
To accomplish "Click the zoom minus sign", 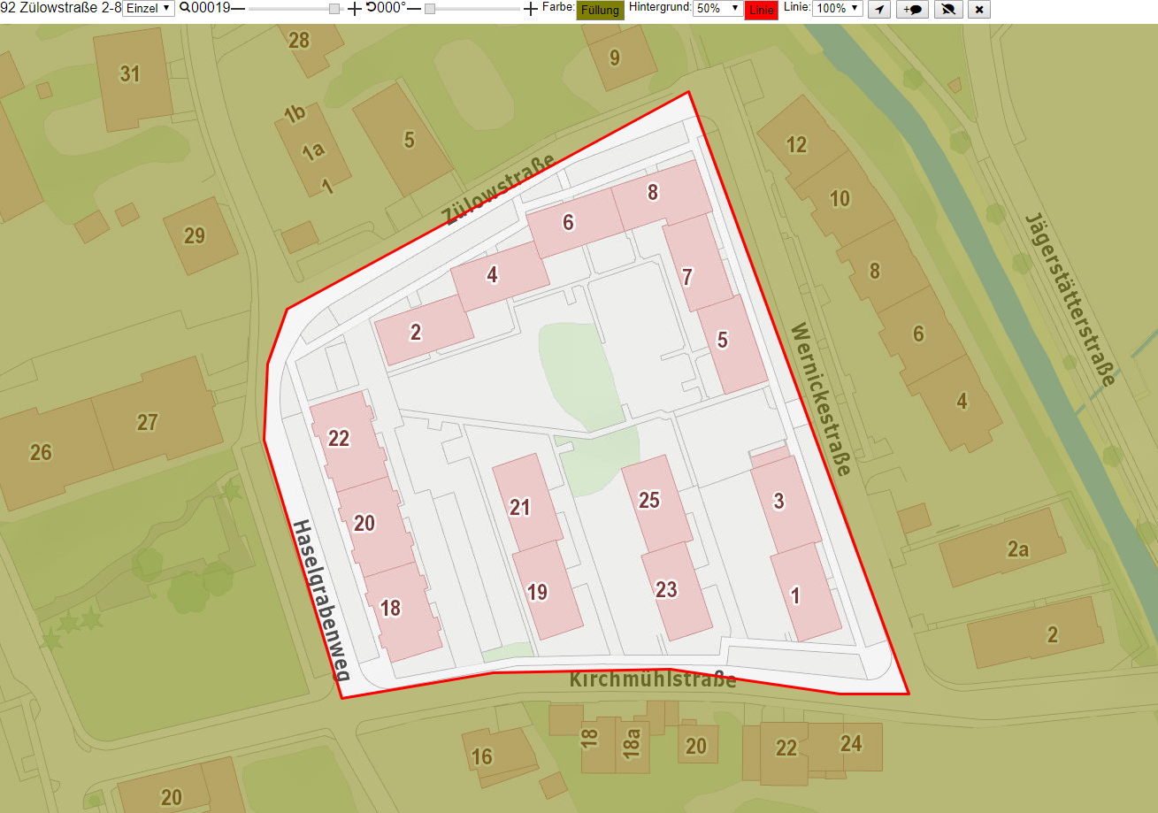I will [238, 9].
